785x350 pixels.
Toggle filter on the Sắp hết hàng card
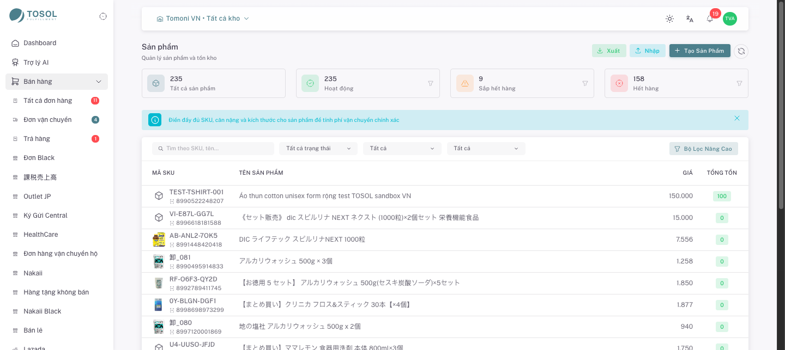click(585, 83)
